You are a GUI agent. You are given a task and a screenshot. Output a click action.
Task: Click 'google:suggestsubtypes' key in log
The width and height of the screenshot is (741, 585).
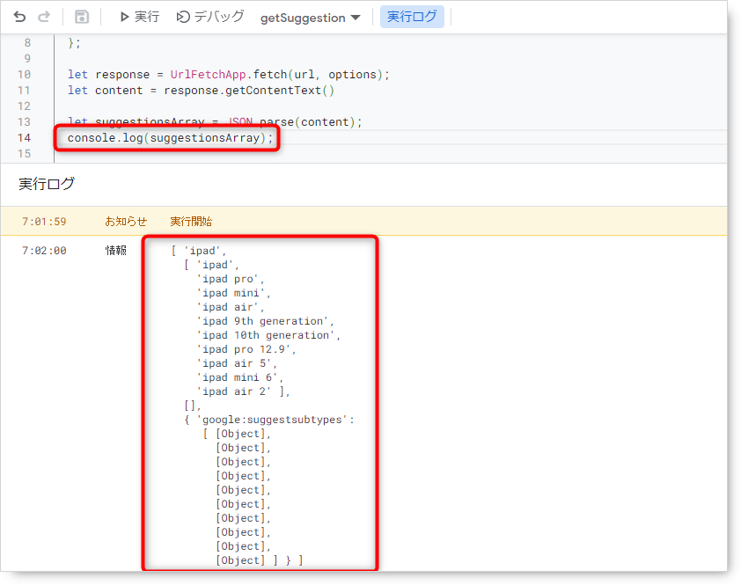pos(272,420)
